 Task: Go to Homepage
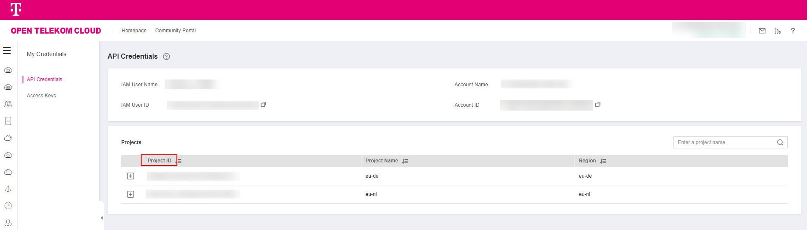[134, 31]
